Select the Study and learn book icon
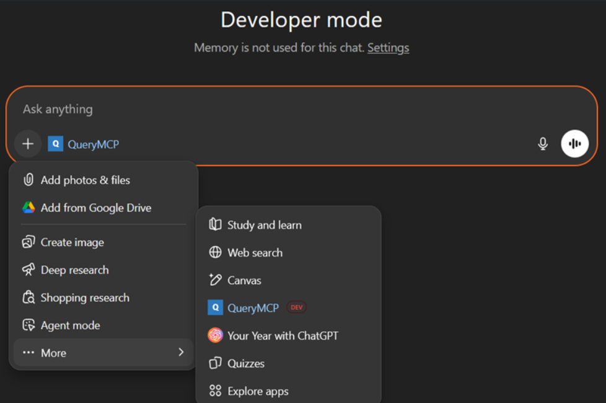The width and height of the screenshot is (606, 403). coord(216,224)
